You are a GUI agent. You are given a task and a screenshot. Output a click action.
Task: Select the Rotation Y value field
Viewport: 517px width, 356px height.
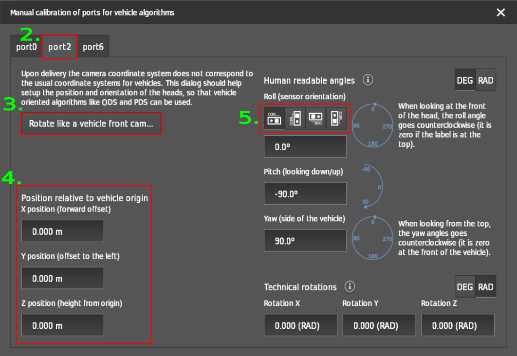point(379,325)
